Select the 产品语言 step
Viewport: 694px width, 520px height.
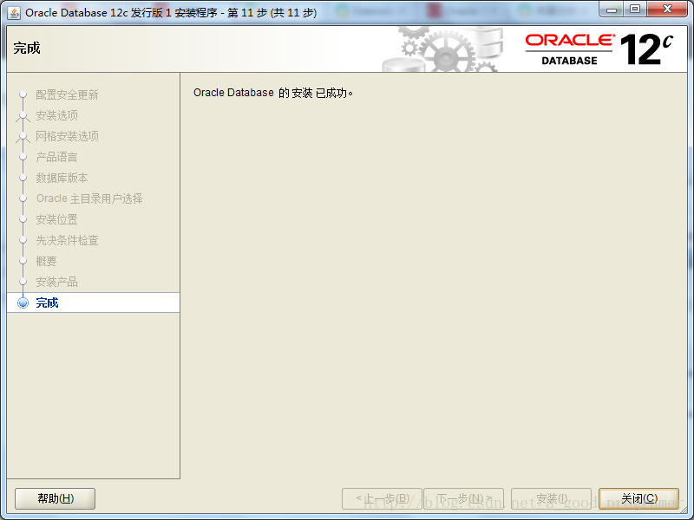point(56,157)
